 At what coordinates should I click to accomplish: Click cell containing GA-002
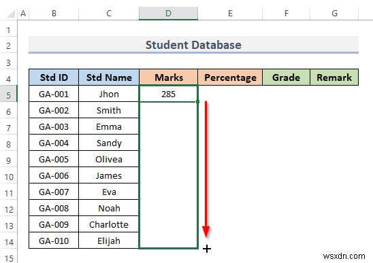(x=54, y=110)
